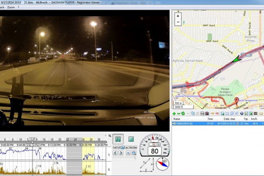Click the globe map source icon
Image resolution: width=264 pixels, height=176 pixels.
[242, 114]
